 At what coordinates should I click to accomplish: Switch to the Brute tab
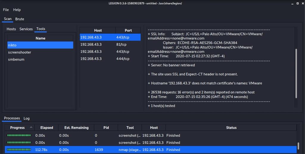(x=20, y=19)
